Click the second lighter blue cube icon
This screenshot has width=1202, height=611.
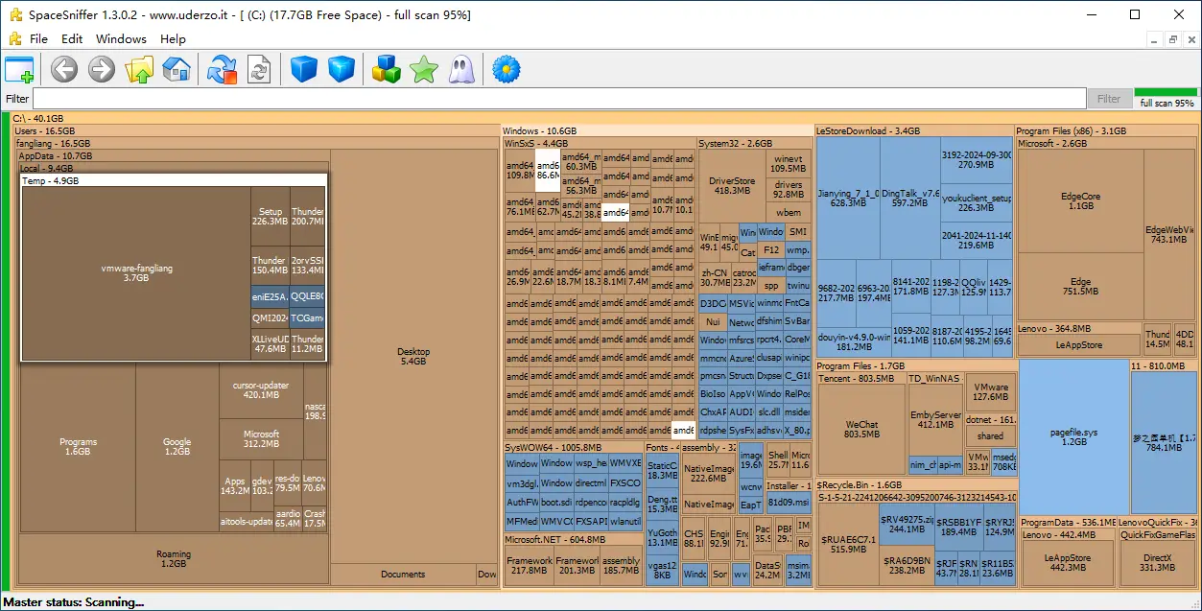click(x=342, y=69)
